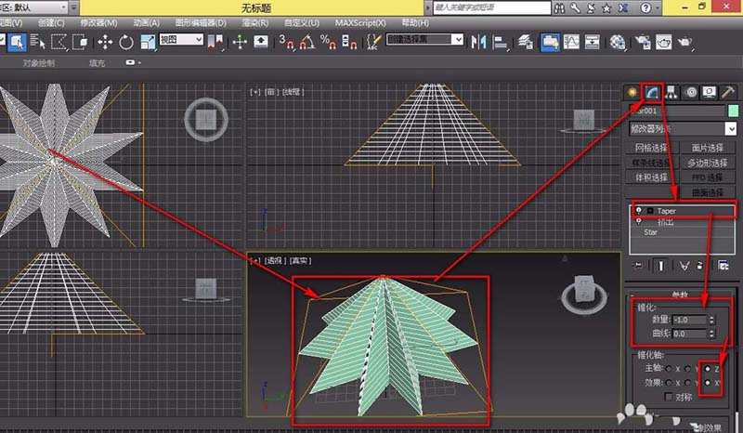The image size is (743, 433).
Task: Choose the rectangular selection region tool
Action: click(59, 42)
